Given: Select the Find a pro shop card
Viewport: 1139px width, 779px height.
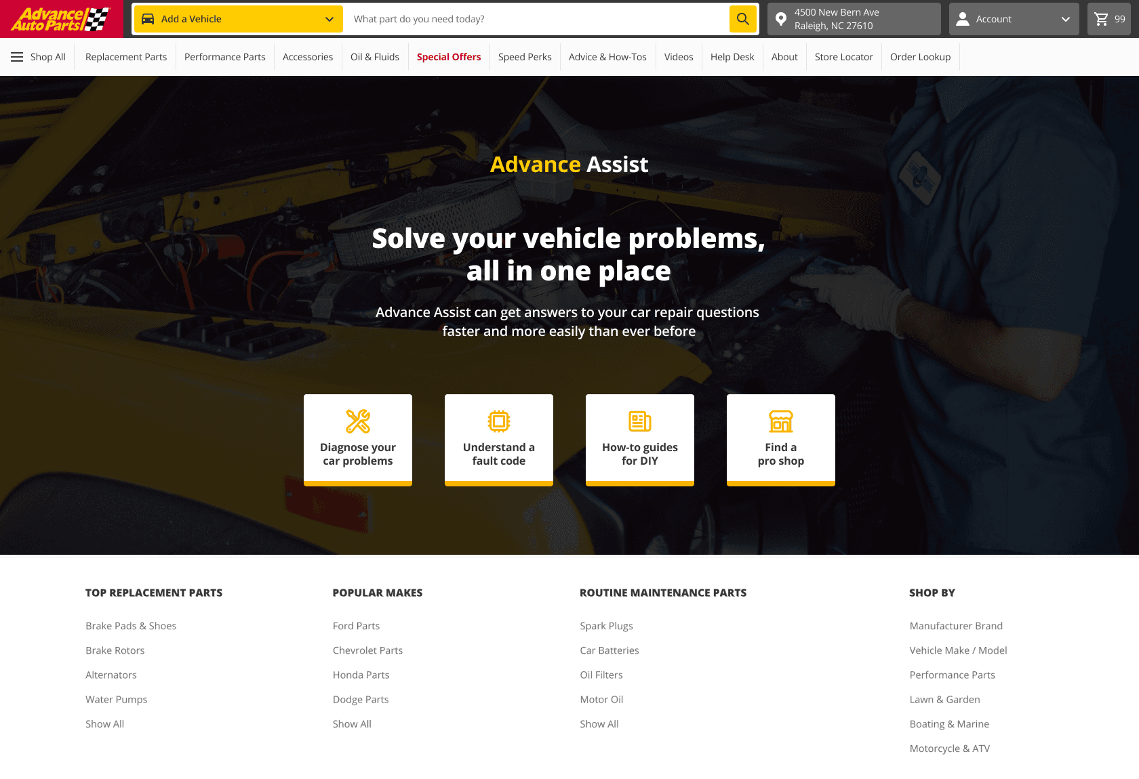Looking at the screenshot, I should pos(781,440).
